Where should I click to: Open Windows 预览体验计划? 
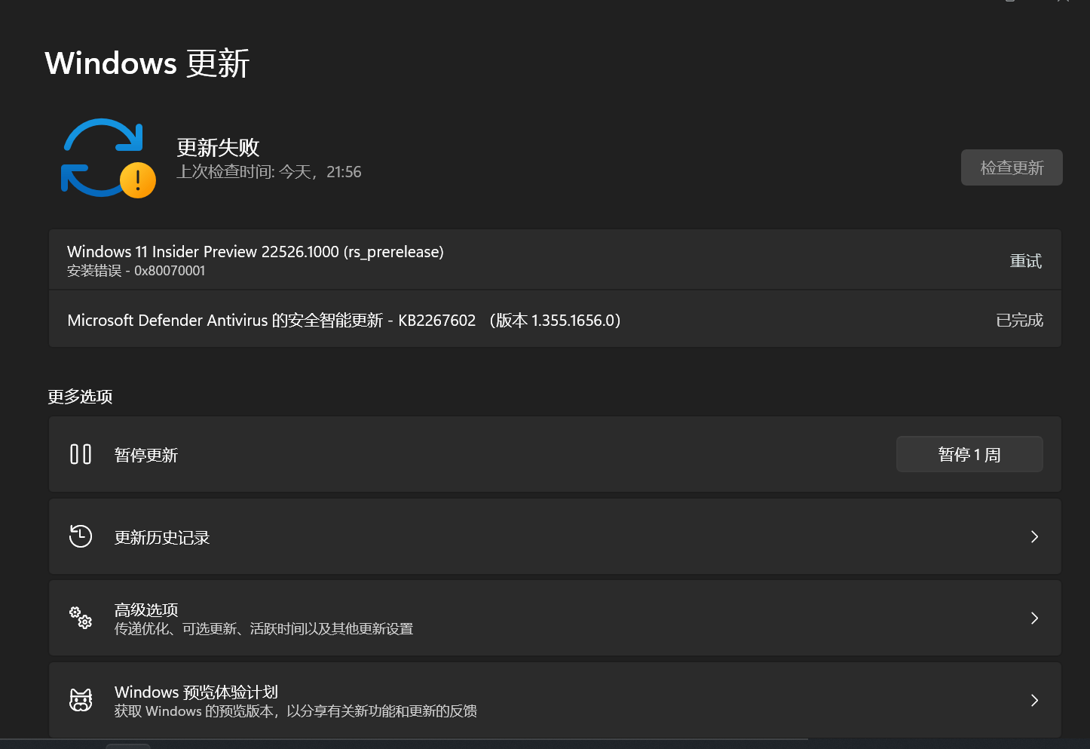555,700
